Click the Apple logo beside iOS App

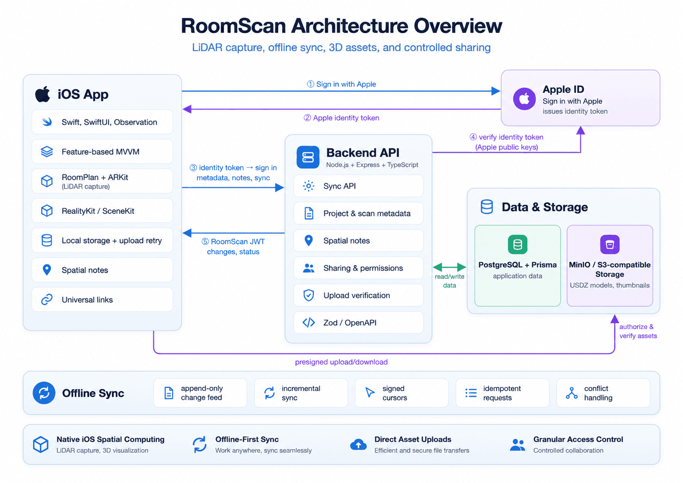coord(43,94)
